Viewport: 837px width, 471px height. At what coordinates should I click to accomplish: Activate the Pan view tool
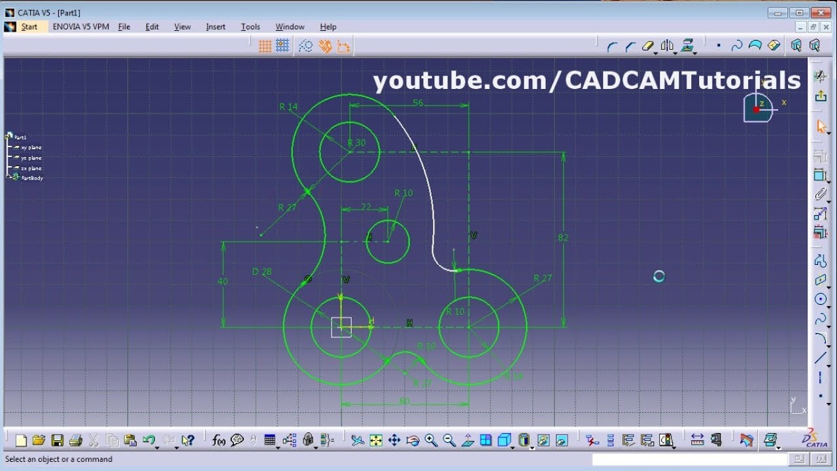pos(394,440)
